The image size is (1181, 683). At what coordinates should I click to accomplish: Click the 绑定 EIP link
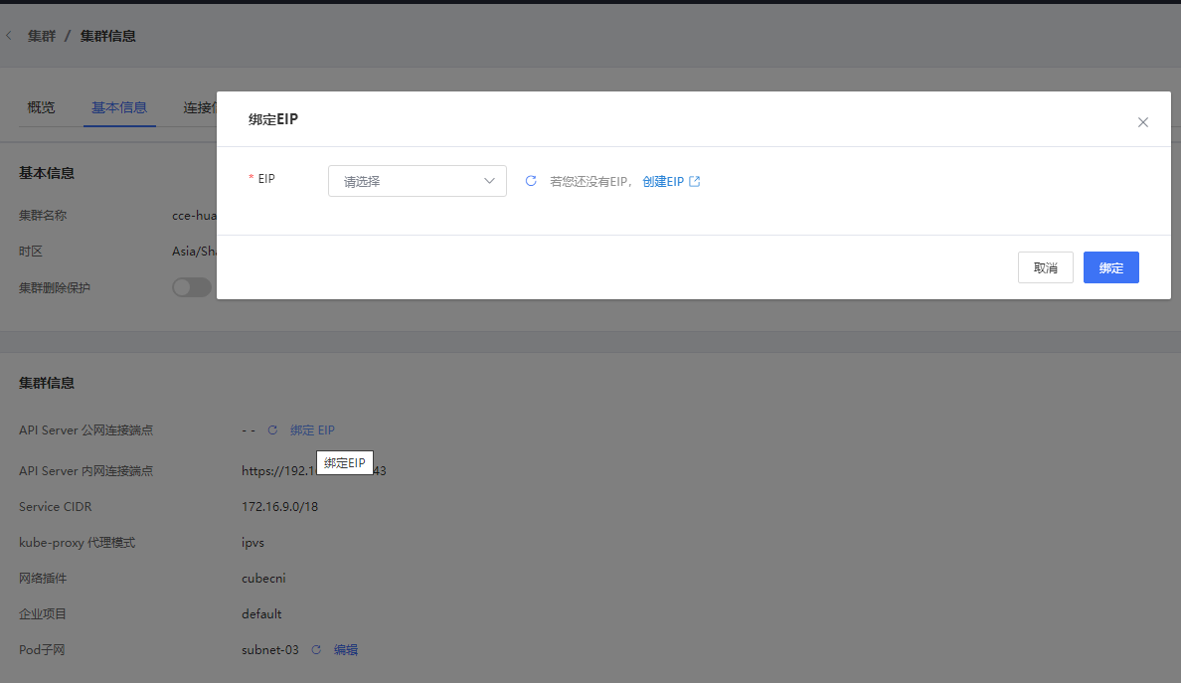[x=312, y=429]
